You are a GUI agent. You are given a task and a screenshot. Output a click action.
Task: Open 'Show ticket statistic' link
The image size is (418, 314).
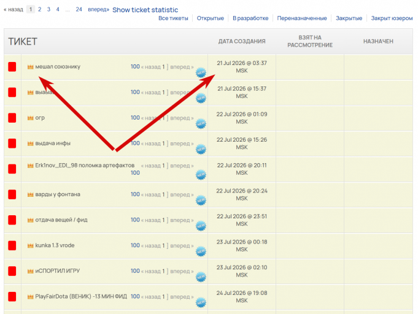145,10
